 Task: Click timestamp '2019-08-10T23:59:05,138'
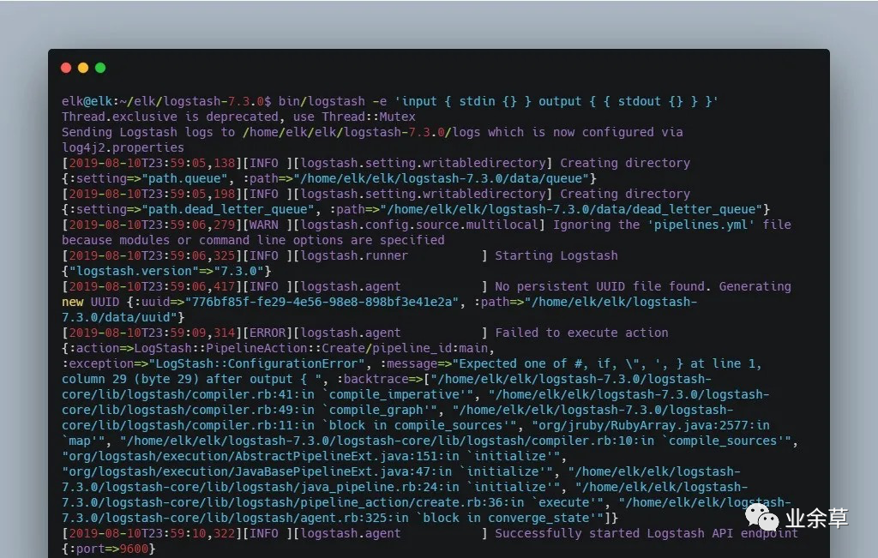tap(153, 163)
